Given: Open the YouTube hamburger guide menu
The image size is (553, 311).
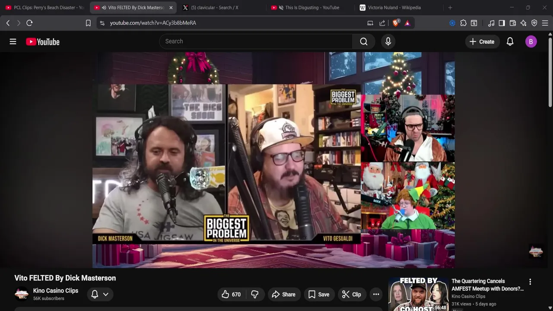Looking at the screenshot, I should [x=13, y=41].
